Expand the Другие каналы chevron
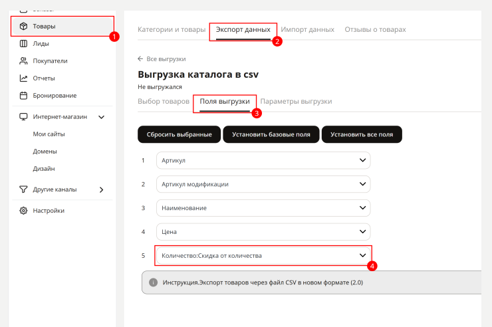 pos(101,189)
